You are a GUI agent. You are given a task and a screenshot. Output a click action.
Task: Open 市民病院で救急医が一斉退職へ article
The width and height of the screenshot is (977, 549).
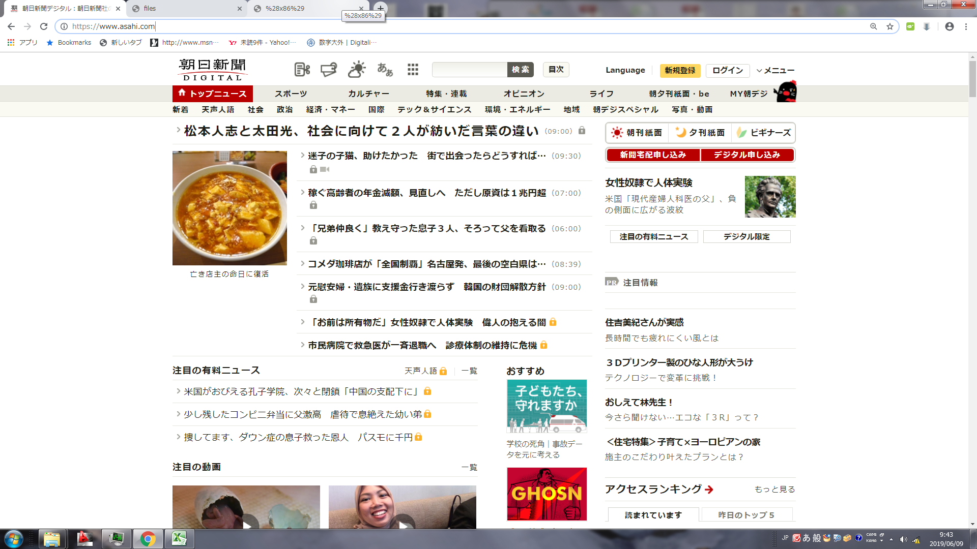422,345
